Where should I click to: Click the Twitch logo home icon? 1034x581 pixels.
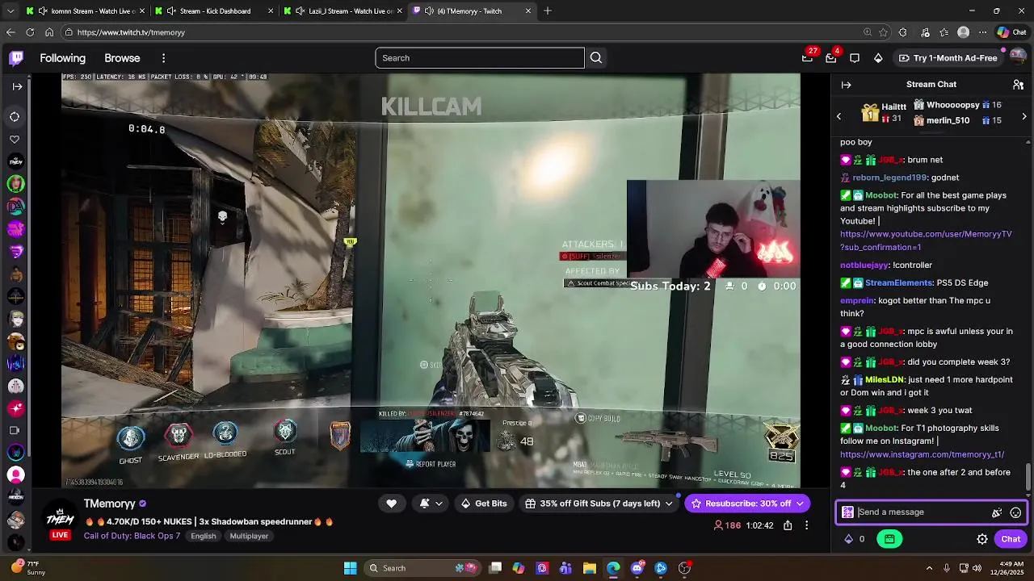(16, 58)
